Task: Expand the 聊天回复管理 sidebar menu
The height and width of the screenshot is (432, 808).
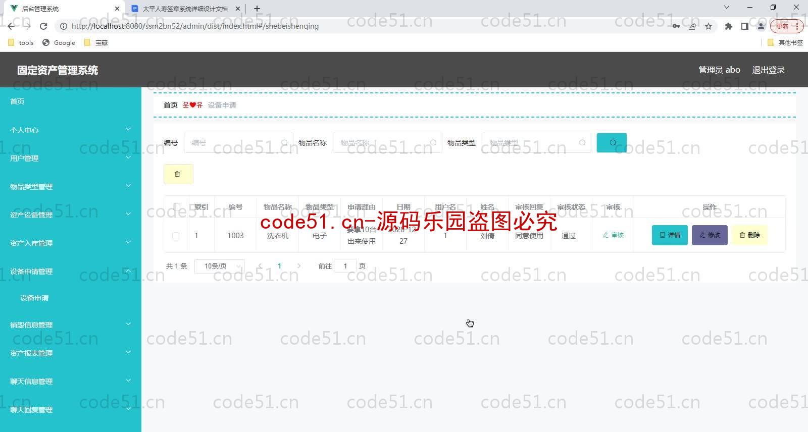Action: 71,410
